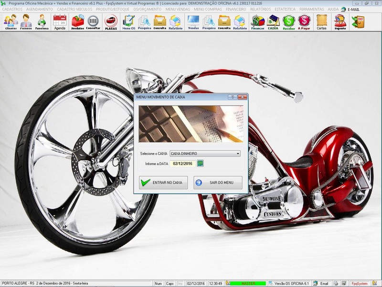Screen dimensions: 382x287
Task: Click the Num indicator in status bar
Action: click(x=158, y=284)
